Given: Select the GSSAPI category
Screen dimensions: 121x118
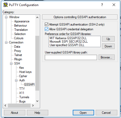Looking at the screenshot, I should tap(29, 85).
